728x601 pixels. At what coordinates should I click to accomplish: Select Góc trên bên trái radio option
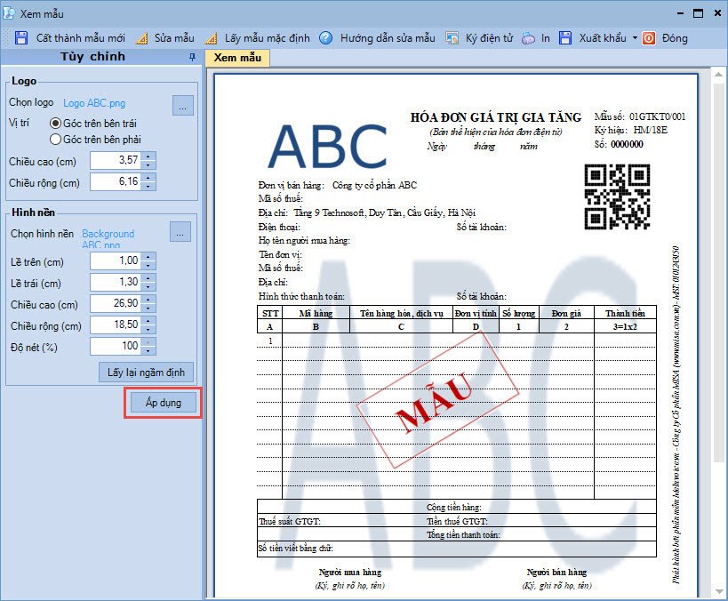[x=56, y=123]
